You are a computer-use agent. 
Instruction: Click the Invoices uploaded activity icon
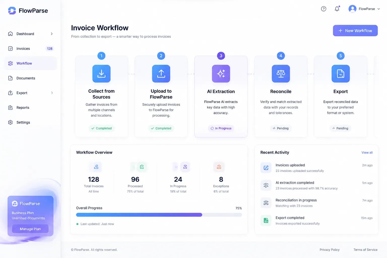pos(266,168)
